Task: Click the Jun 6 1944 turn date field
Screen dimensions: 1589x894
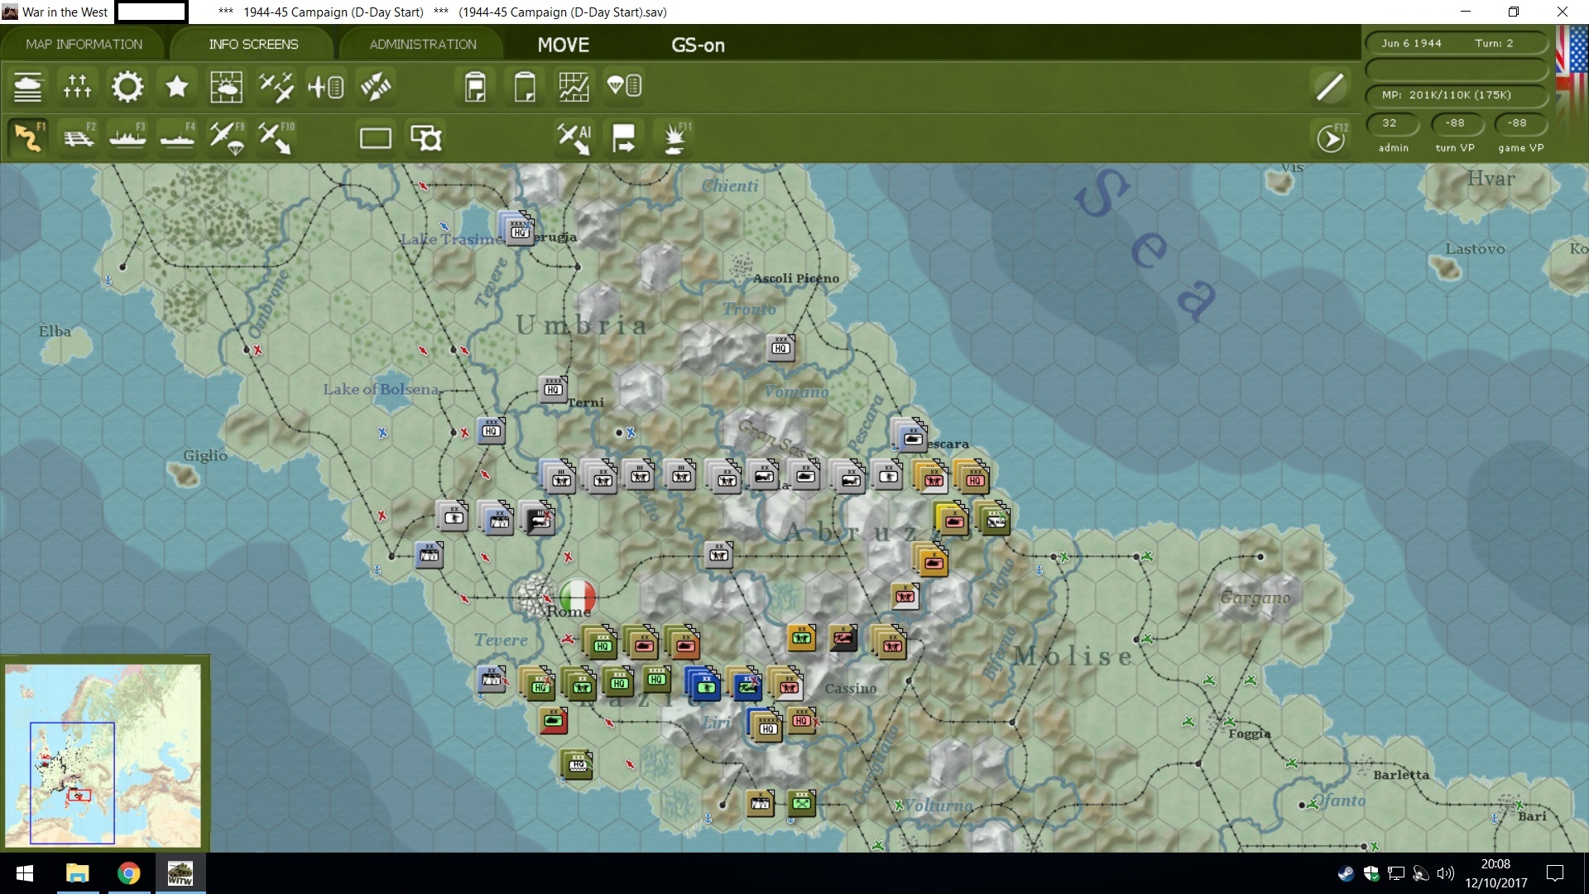Action: point(1456,43)
